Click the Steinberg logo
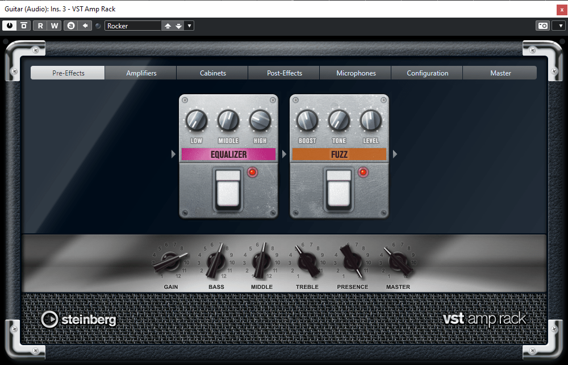The height and width of the screenshot is (365, 568). tap(78, 319)
